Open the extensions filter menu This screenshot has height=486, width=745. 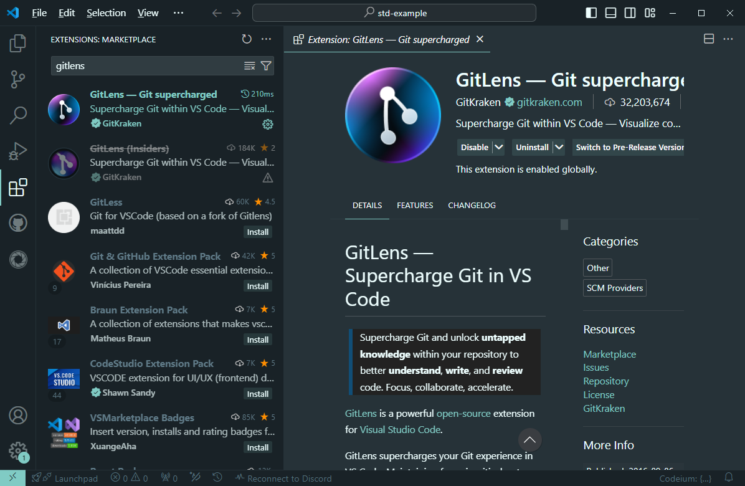[266, 66]
